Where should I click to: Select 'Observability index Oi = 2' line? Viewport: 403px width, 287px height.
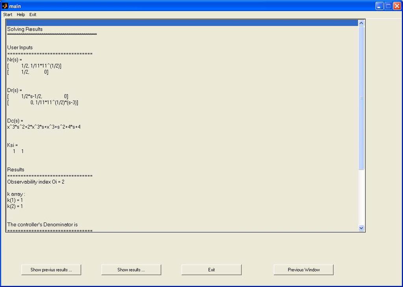click(182, 182)
